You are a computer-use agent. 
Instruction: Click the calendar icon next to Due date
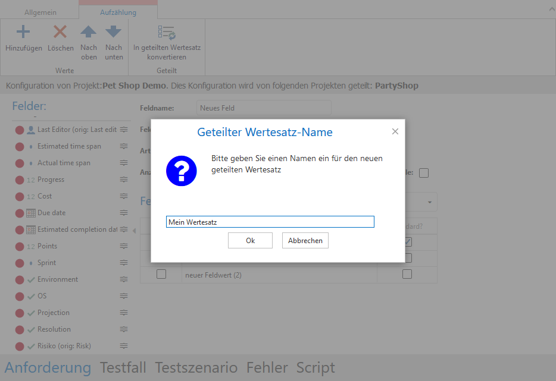click(31, 213)
